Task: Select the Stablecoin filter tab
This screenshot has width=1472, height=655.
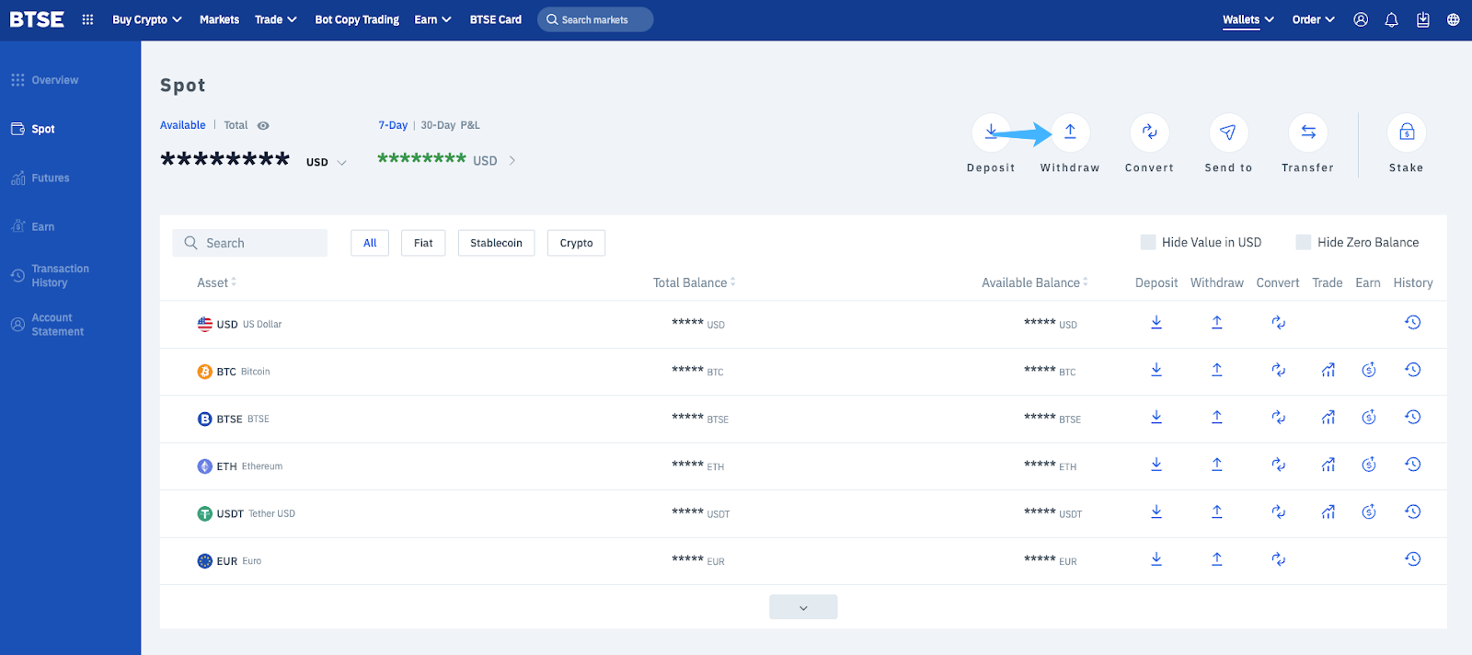Action: (496, 243)
